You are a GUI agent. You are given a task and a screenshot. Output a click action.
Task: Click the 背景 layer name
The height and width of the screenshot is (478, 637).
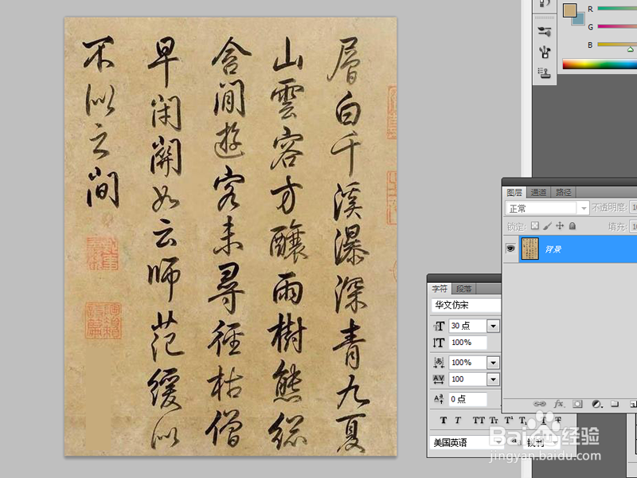pyautogui.click(x=553, y=249)
